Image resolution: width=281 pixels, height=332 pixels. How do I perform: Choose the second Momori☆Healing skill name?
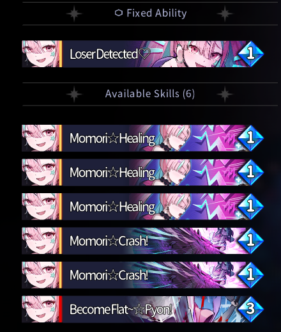tap(112, 173)
